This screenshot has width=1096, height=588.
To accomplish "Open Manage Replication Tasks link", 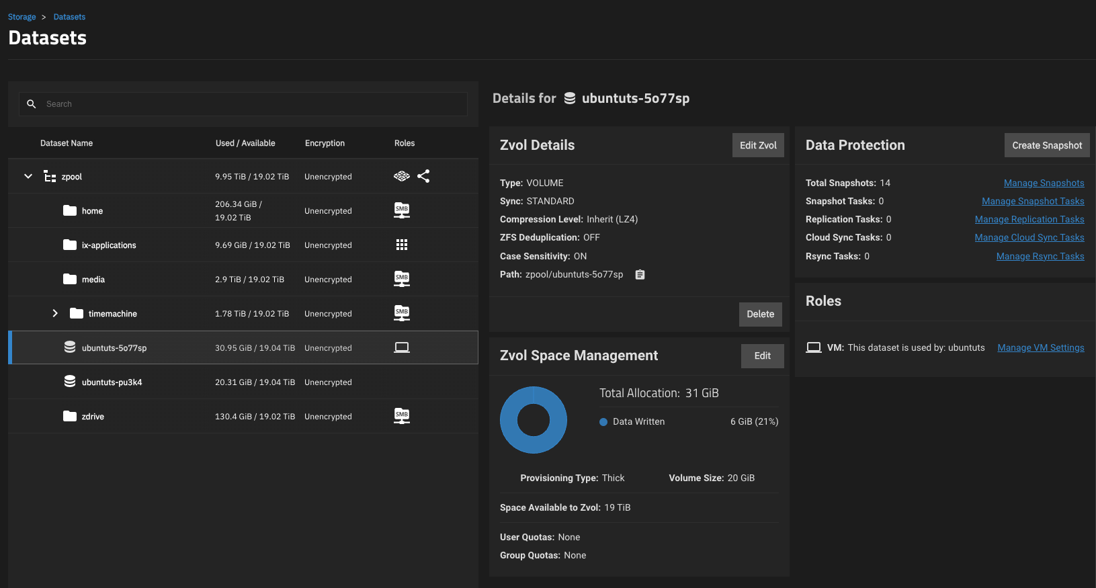I will pos(1029,219).
